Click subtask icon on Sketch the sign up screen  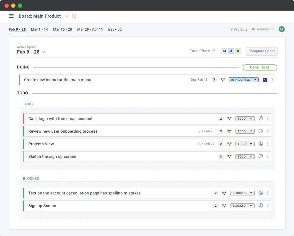point(229,157)
